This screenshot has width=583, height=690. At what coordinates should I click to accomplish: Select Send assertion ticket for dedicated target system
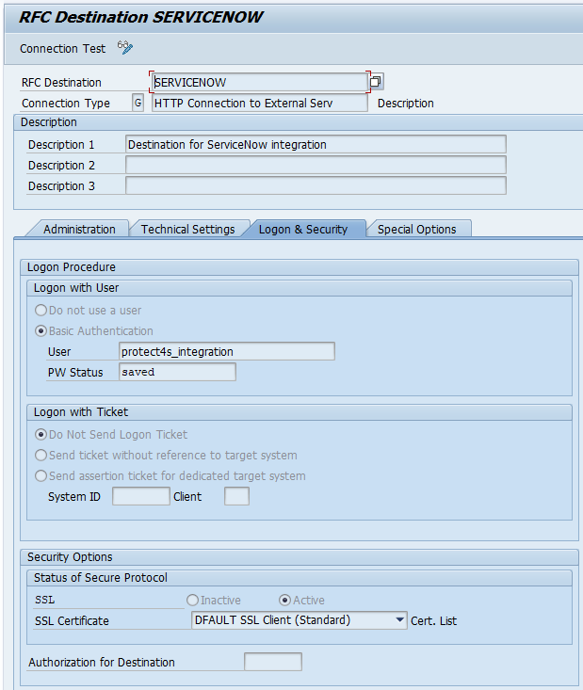click(40, 475)
